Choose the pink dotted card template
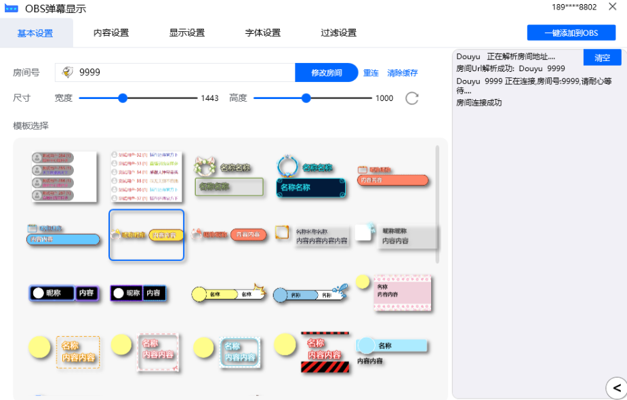This screenshot has height=400, width=627. [x=394, y=292]
